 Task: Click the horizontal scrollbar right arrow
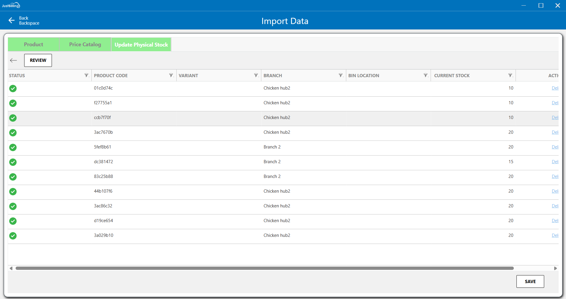pyautogui.click(x=555, y=268)
